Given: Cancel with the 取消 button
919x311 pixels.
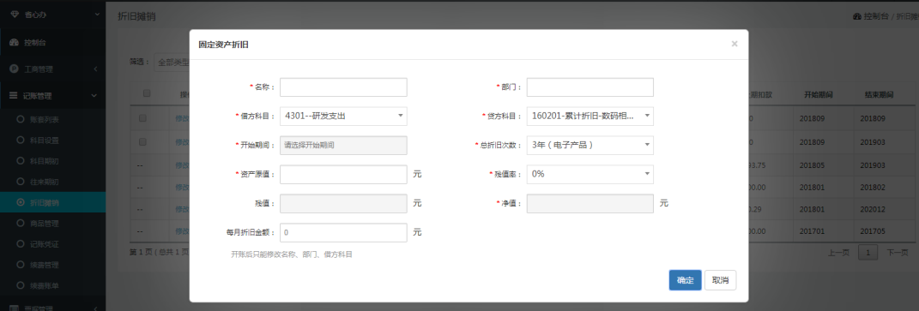Looking at the screenshot, I should click(x=720, y=280).
